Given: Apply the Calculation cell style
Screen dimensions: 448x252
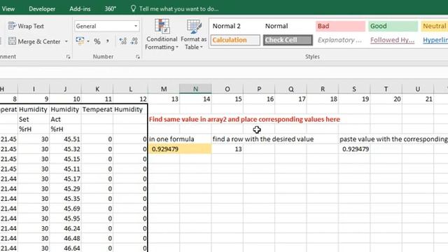Looking at the screenshot, I should click(x=235, y=40).
